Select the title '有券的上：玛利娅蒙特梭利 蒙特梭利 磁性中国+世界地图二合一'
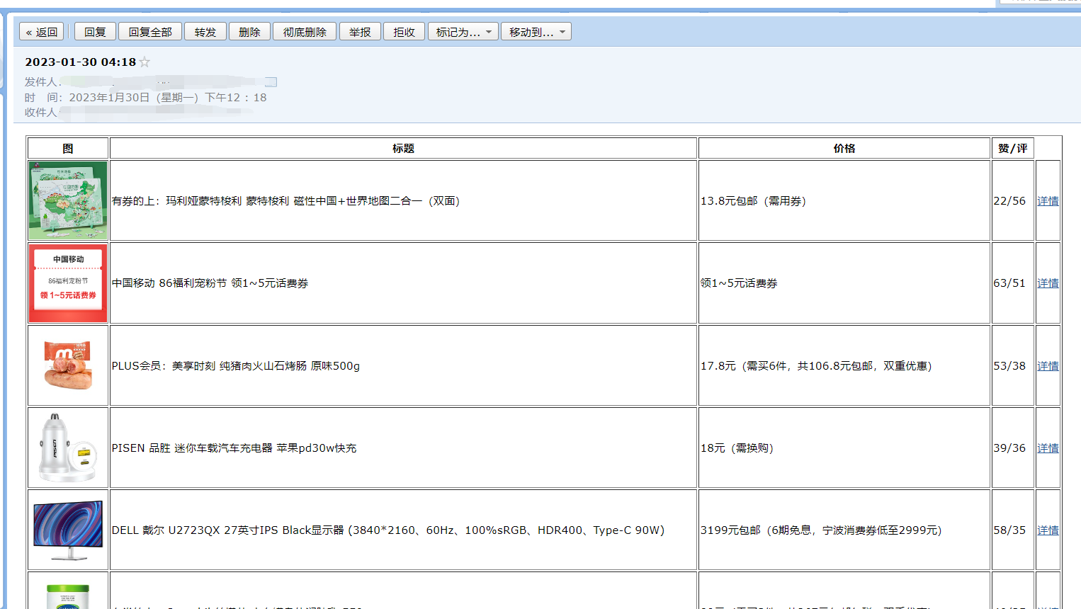This screenshot has width=1081, height=609. (x=285, y=201)
